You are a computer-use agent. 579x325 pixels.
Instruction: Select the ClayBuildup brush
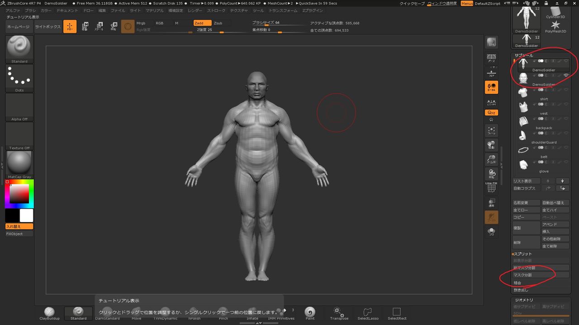pos(49,312)
